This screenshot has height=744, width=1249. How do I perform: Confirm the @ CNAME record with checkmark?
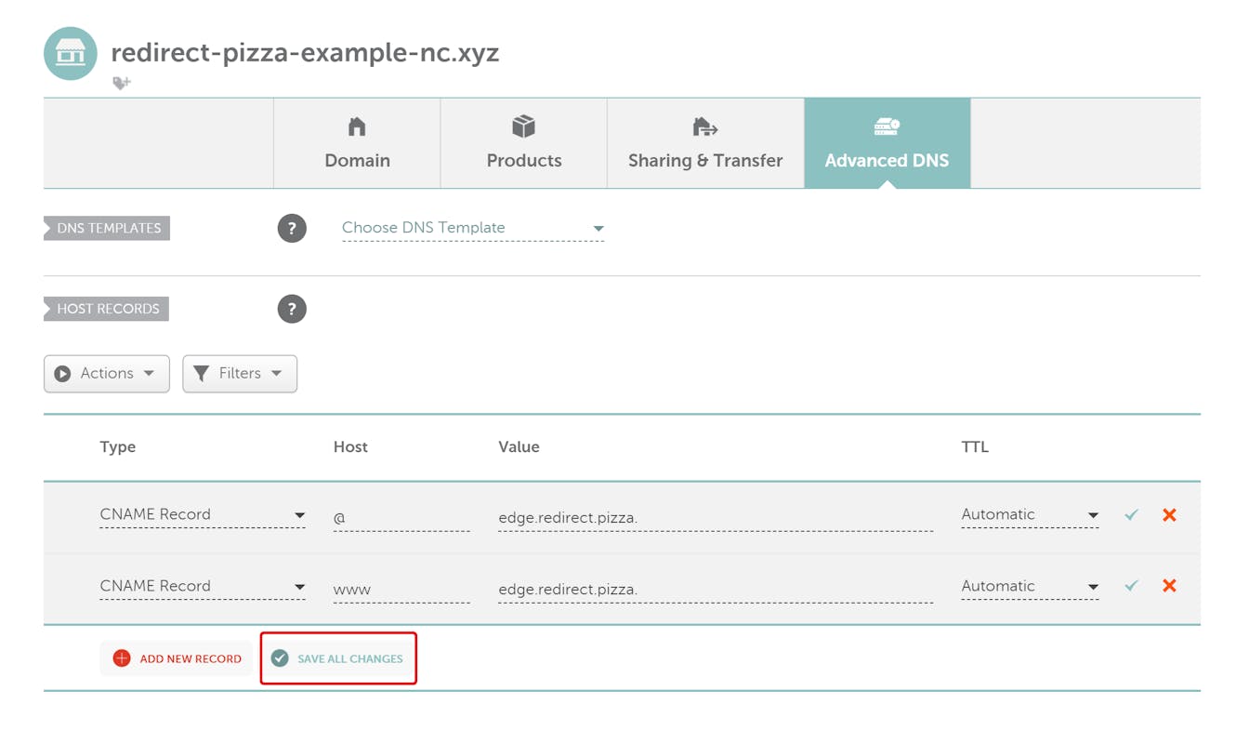click(1131, 514)
